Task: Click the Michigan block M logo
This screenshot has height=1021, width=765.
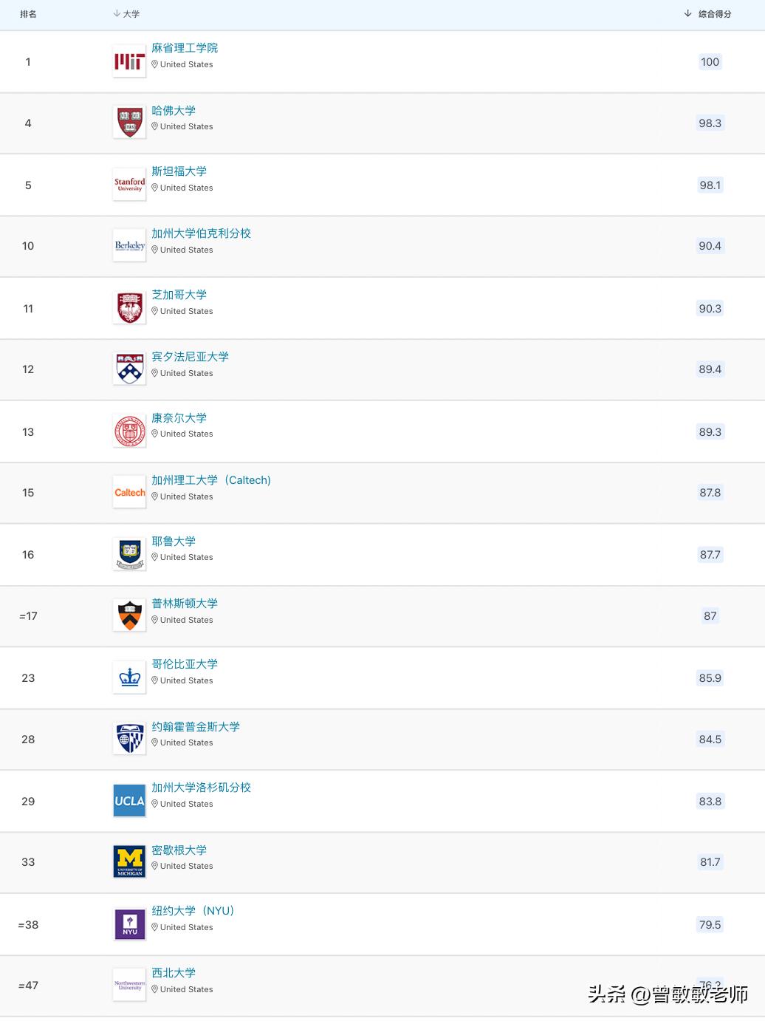Action: pyautogui.click(x=129, y=862)
